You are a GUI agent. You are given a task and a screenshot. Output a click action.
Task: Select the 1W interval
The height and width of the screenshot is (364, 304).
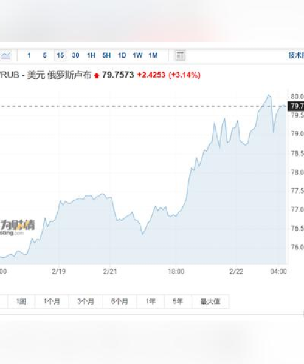pyautogui.click(x=137, y=55)
